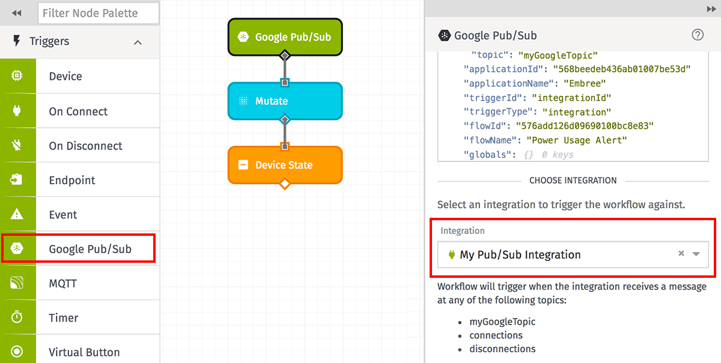Click the On Disconnect plug icon
The height and width of the screenshot is (363, 721).
click(x=17, y=145)
